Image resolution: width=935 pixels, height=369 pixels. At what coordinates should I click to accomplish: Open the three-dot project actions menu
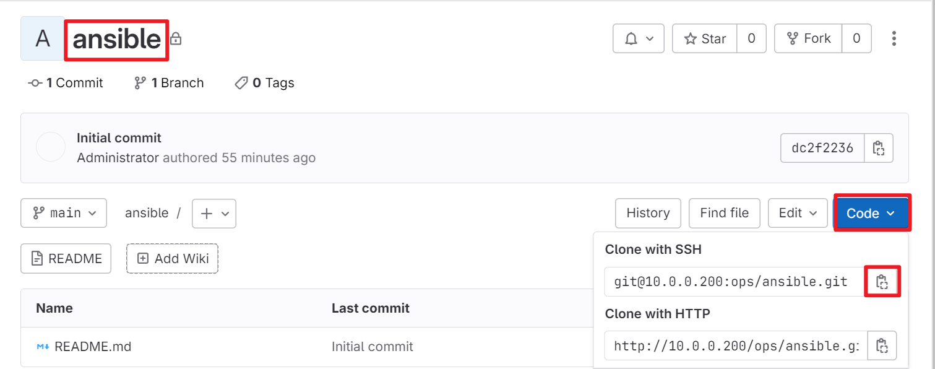pyautogui.click(x=894, y=38)
